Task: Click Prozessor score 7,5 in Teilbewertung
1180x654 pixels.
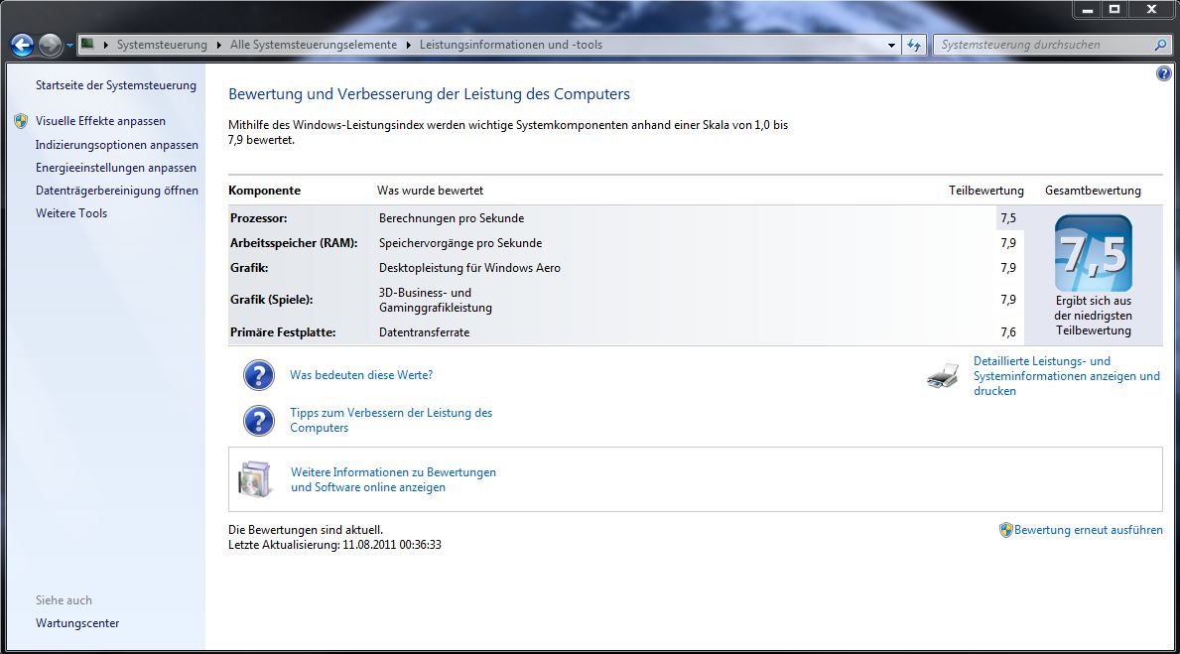Action: point(1008,218)
